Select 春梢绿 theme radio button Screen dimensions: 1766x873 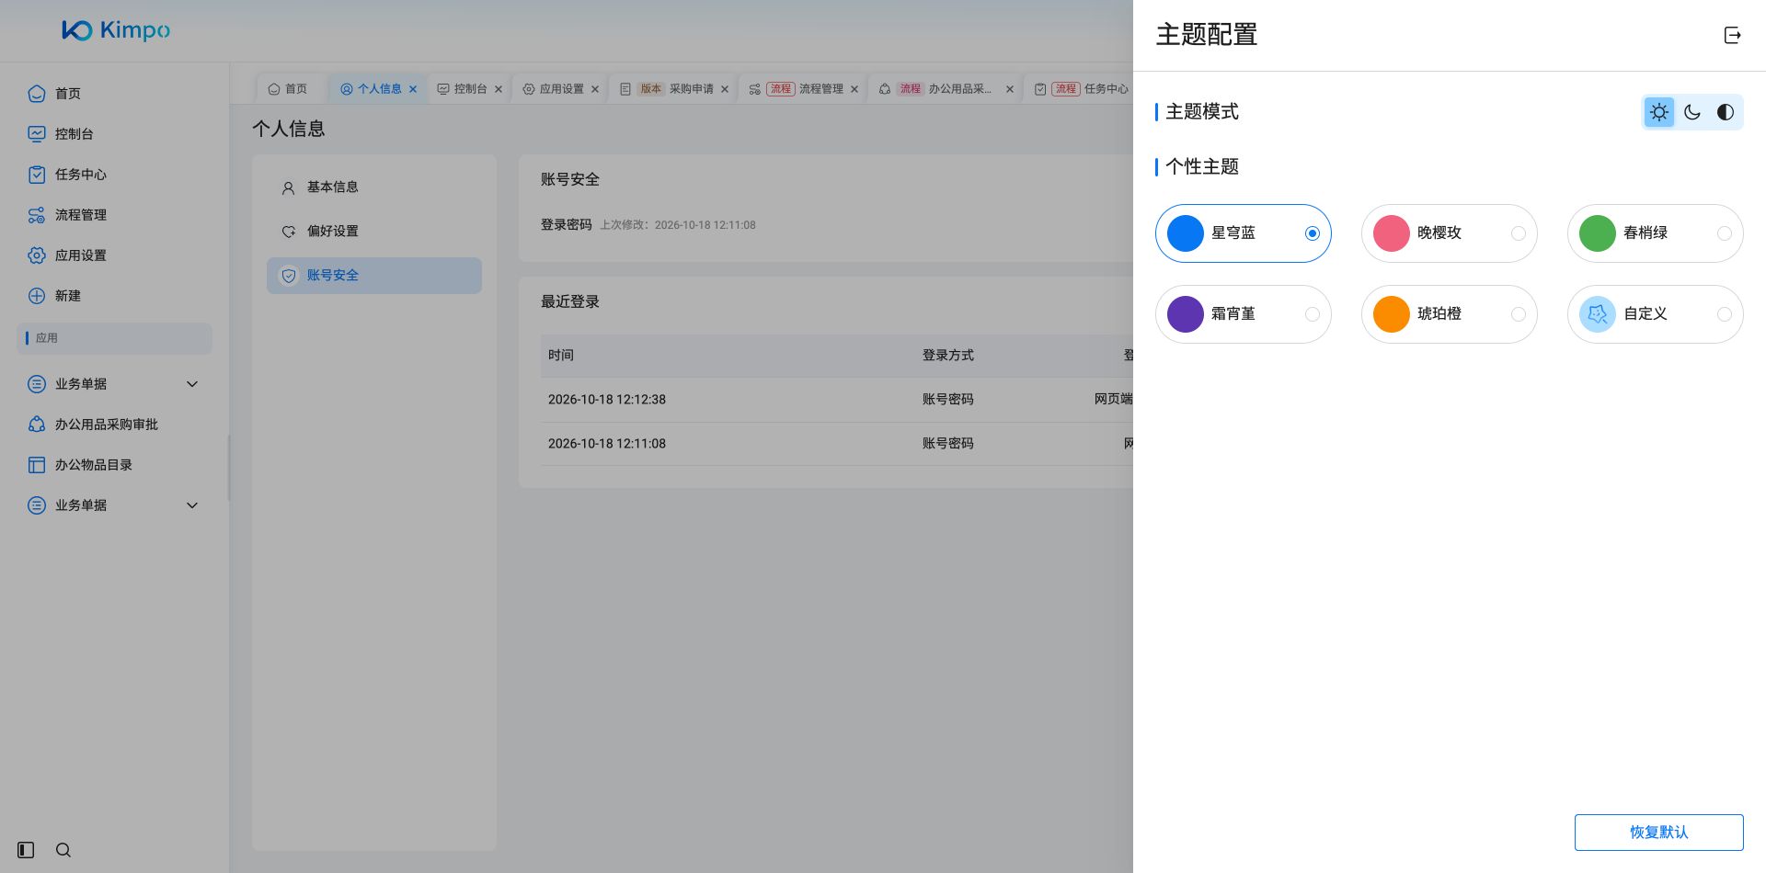[x=1725, y=233]
